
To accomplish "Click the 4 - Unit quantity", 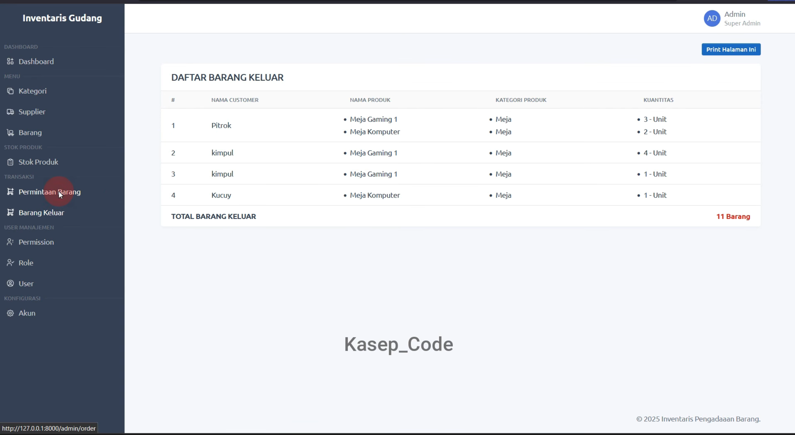I will (x=655, y=153).
